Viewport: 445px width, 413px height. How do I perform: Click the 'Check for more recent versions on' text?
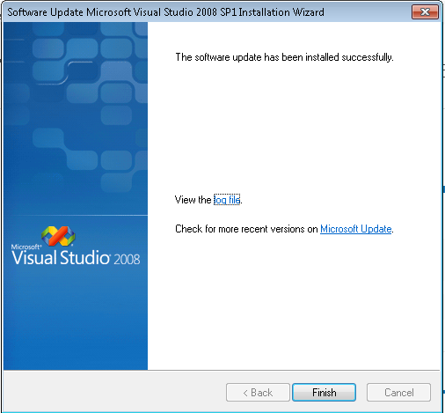pos(246,229)
